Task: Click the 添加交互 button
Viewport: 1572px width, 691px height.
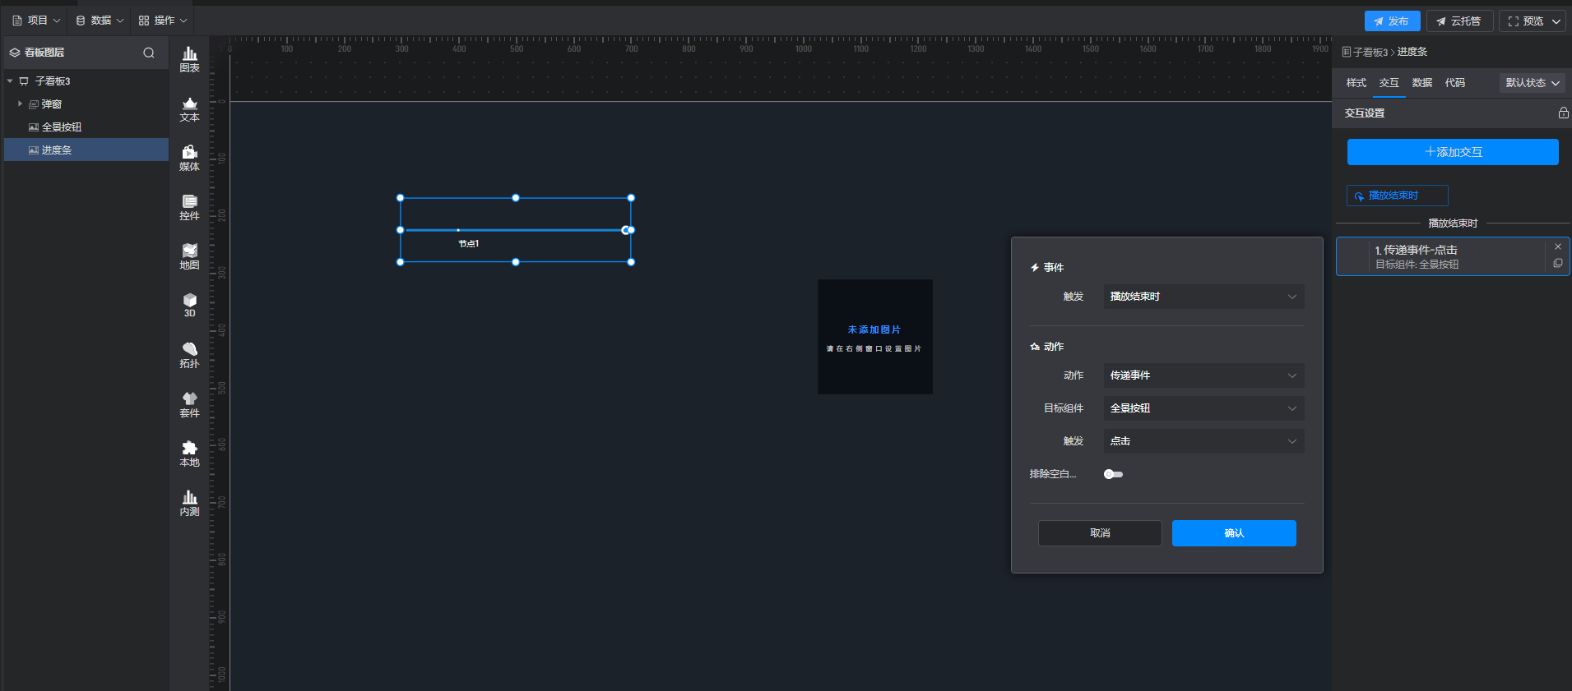Action: pyautogui.click(x=1453, y=152)
